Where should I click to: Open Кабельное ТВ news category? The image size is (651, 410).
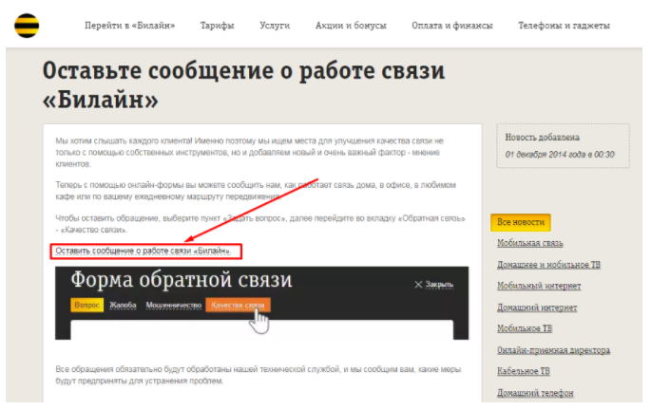point(524,371)
